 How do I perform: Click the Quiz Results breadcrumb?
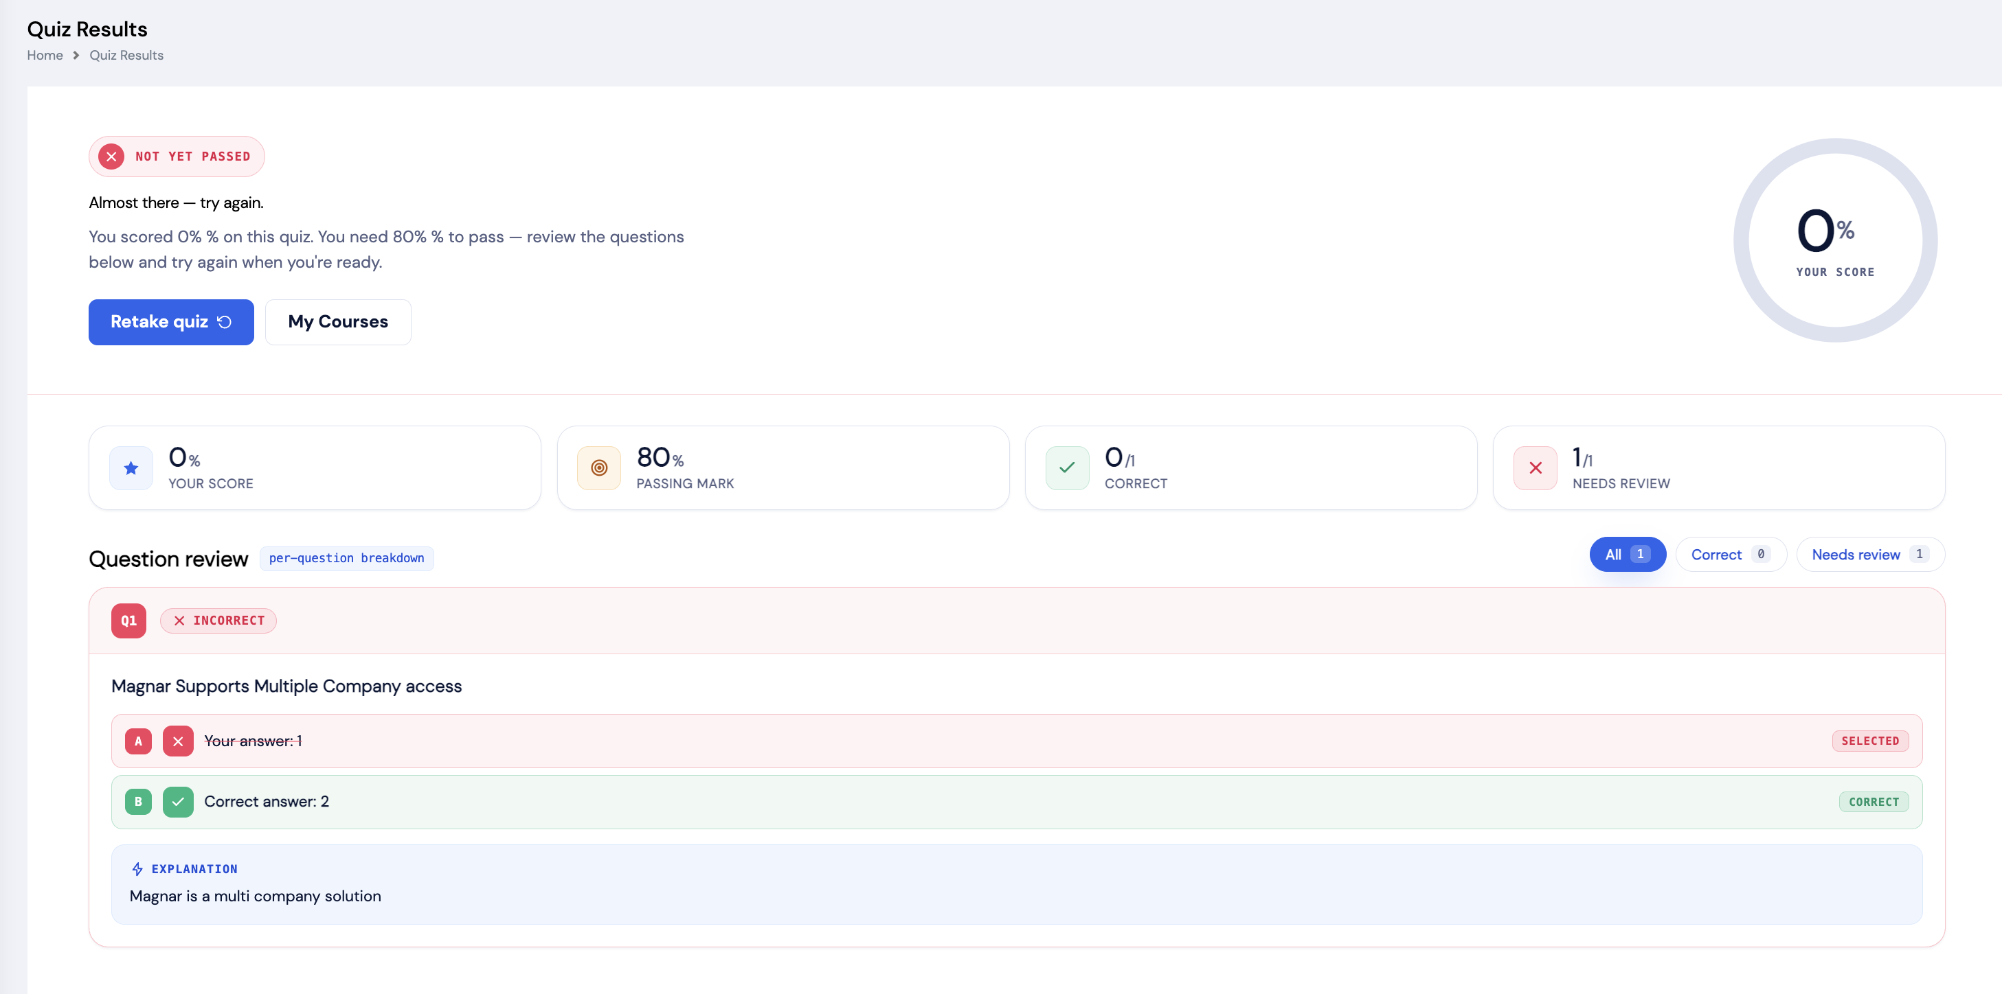(126, 55)
